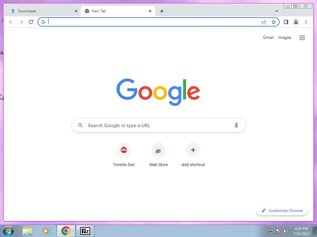Launch Windows Media Player from the taskbar

46,231
